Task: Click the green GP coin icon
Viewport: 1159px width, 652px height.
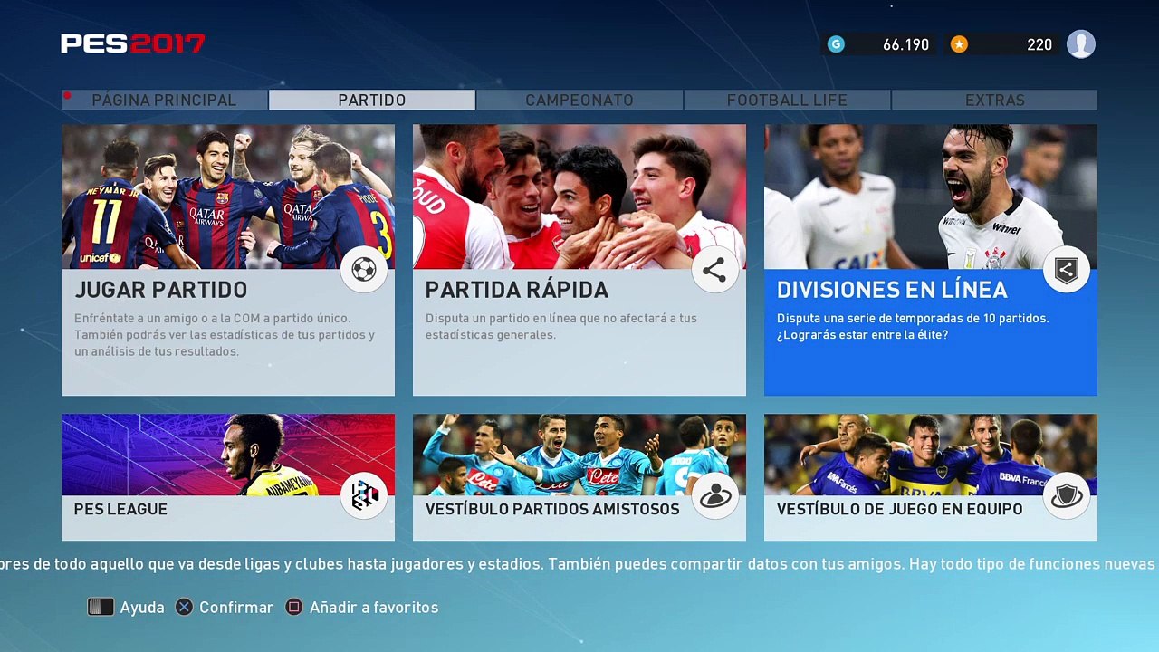Action: [x=836, y=44]
